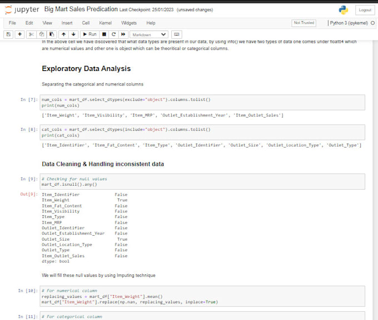Click Item_Weight row showing True
The width and height of the screenshot is (378, 320).
point(84,200)
